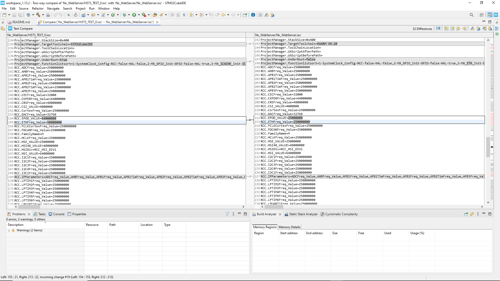The image size is (500, 281).
Task: Click the refresh icon in Build Analyzer
Action: click(x=472, y=214)
